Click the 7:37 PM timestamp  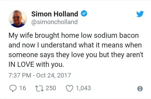coord(20,75)
